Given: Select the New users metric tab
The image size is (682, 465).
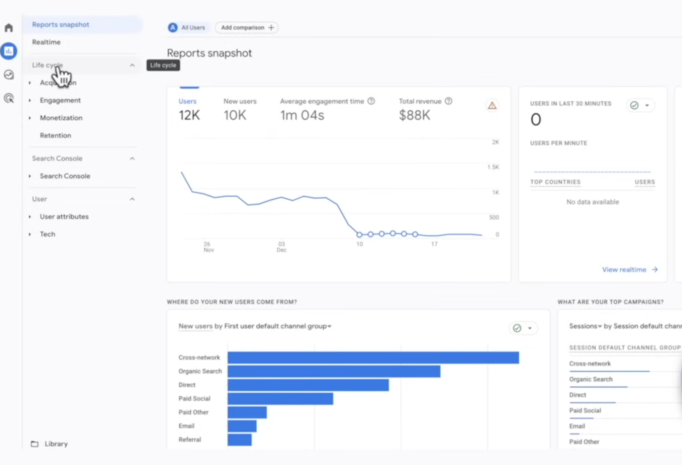Looking at the screenshot, I should (x=240, y=109).
